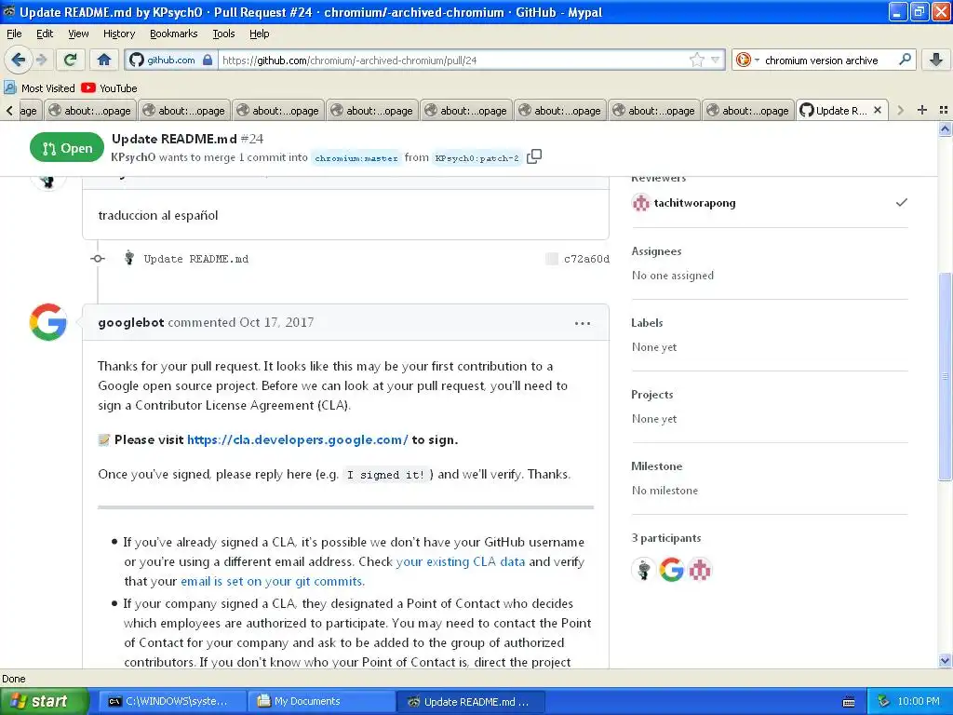Open the File menu
Viewport: 953px width, 715px height.
pyautogui.click(x=14, y=34)
